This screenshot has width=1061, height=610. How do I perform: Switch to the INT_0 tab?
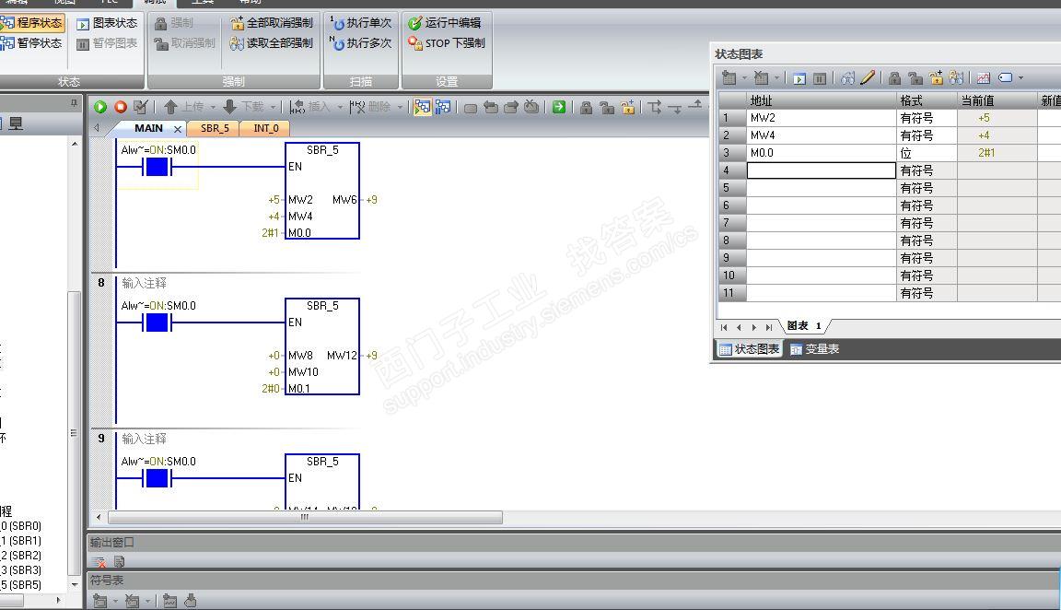[265, 128]
